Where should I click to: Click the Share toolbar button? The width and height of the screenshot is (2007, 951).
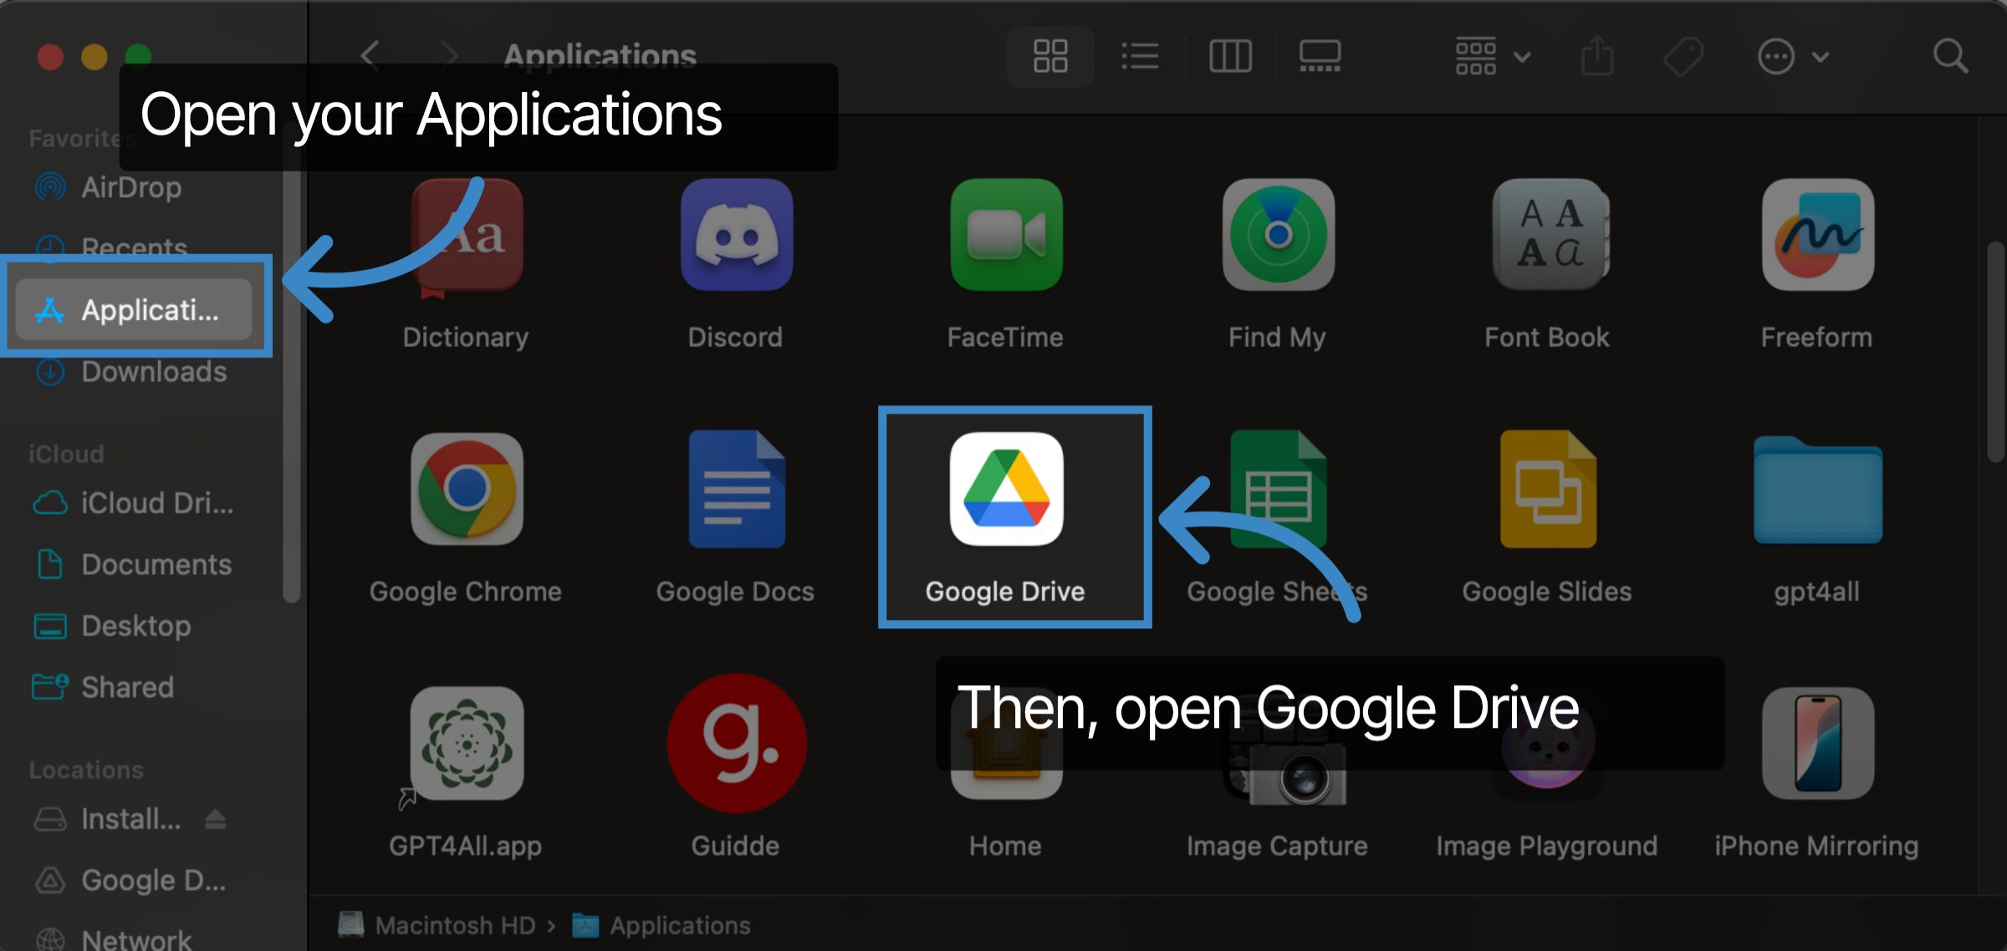(1597, 56)
